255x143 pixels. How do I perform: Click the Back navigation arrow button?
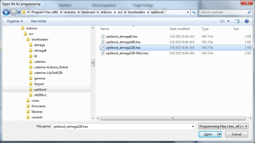[6, 12]
